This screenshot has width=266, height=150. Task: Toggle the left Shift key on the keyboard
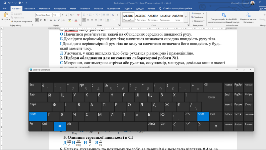click(x=38, y=116)
